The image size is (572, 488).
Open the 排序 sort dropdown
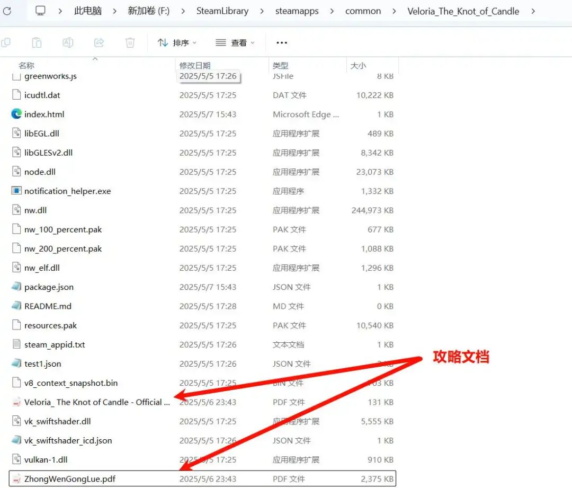[177, 43]
